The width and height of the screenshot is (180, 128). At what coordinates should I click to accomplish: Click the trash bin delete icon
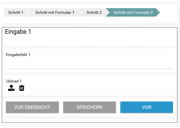[22, 88]
